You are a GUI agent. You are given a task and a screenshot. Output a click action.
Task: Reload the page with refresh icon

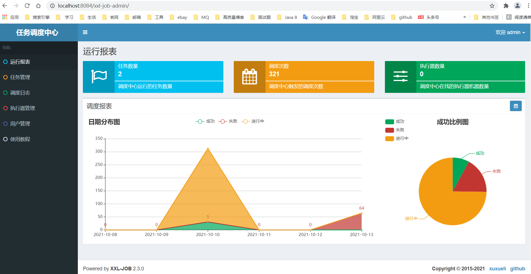pyautogui.click(x=27, y=6)
